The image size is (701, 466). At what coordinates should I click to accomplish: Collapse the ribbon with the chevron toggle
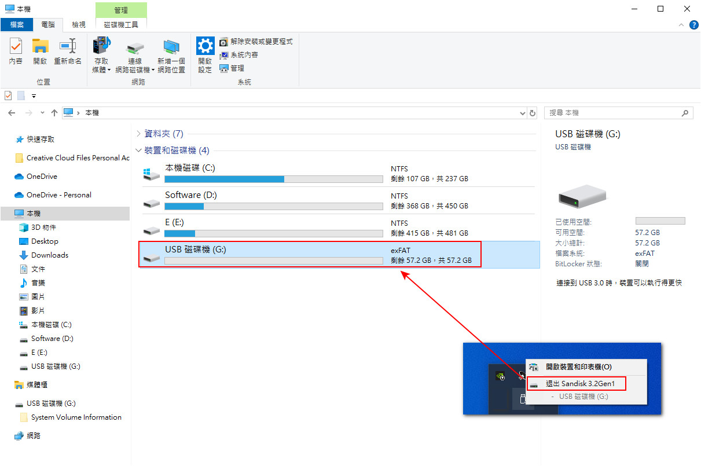pos(681,25)
